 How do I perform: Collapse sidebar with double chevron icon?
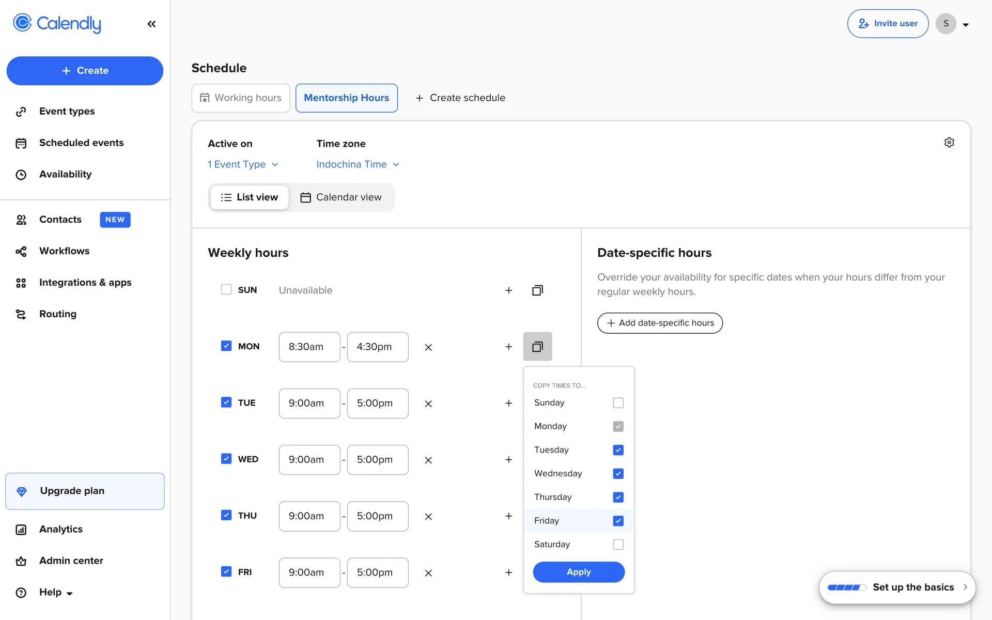(x=151, y=24)
